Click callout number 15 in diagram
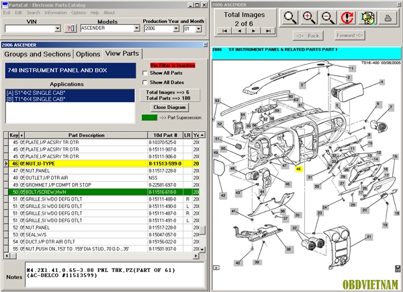403x292 pixels. click(x=395, y=156)
